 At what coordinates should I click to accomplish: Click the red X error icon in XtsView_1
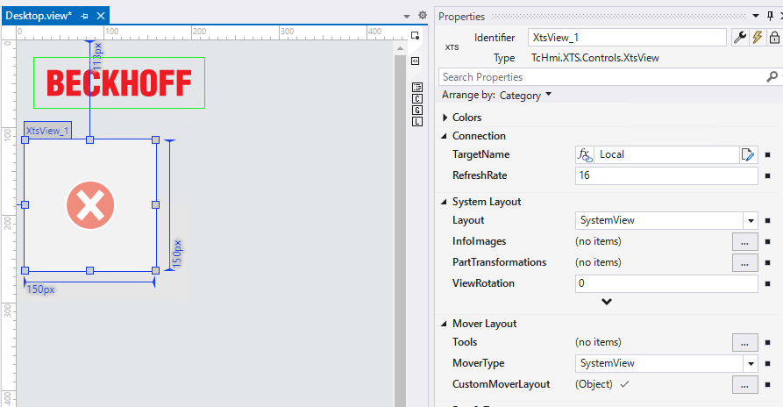point(90,205)
